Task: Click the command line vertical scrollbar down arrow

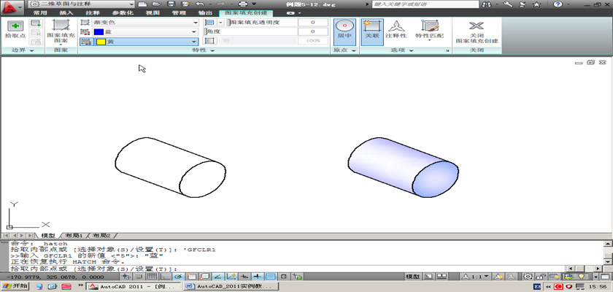Action: [x=609, y=261]
